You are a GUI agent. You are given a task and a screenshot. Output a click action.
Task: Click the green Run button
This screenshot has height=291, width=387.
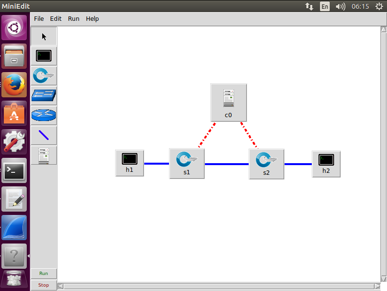44,274
